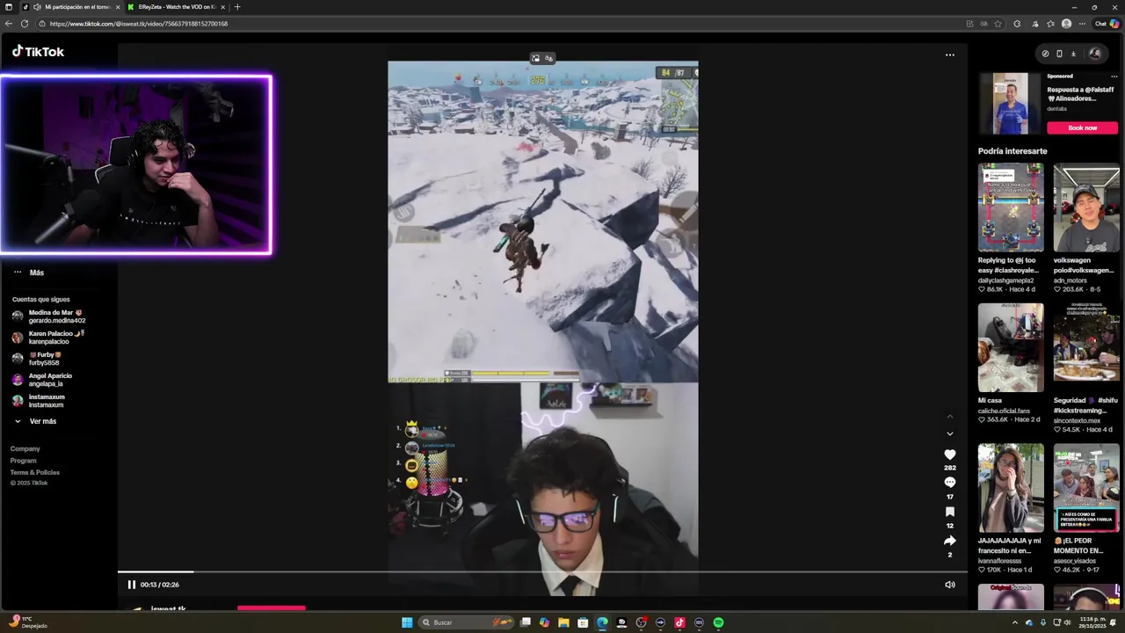Screen dimensions: 1125x633
Task: Expand the Ver más accounts list
Action: 35,421
